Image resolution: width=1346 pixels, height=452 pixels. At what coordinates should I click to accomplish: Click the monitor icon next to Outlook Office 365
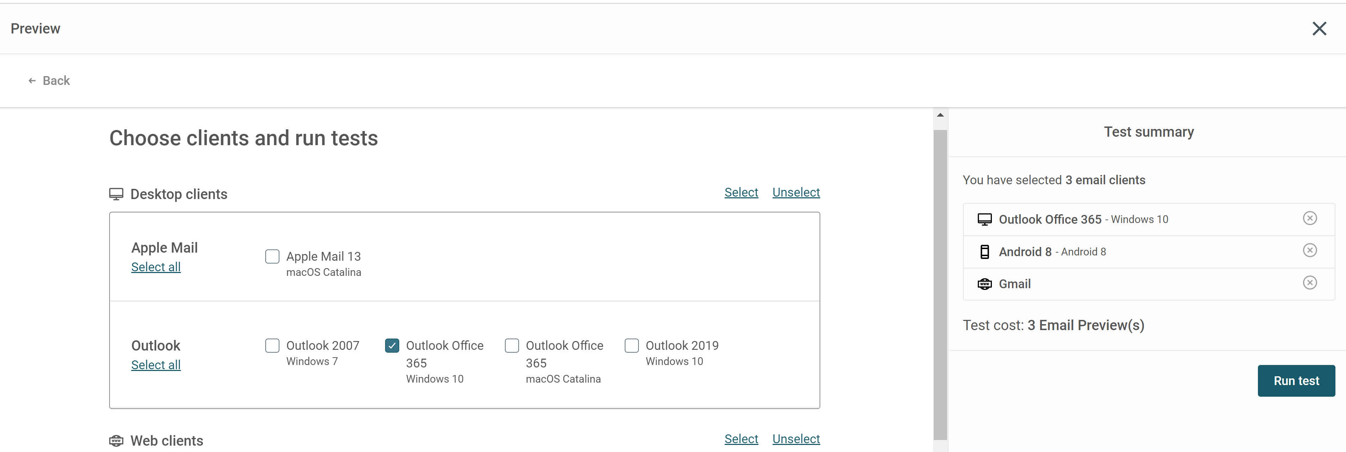pyautogui.click(x=984, y=219)
